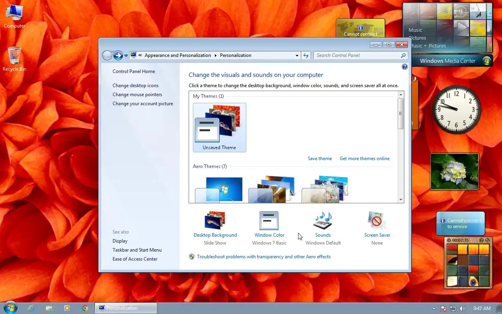Click Music + Pictures in Media Center gadget
Viewport: 502px width, 314px height.
point(427,46)
